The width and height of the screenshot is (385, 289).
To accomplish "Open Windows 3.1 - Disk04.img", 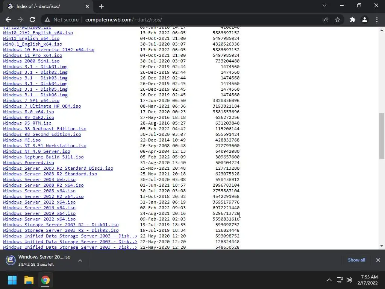I will click(35, 84).
